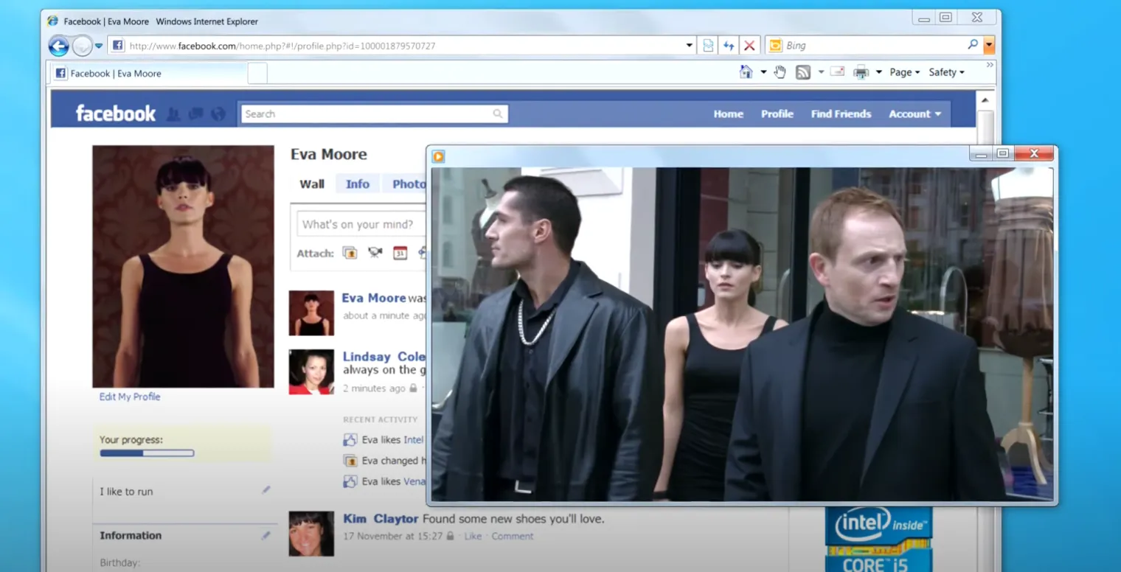Click the browser Back arrow button
This screenshot has width=1121, height=572.
tap(59, 46)
